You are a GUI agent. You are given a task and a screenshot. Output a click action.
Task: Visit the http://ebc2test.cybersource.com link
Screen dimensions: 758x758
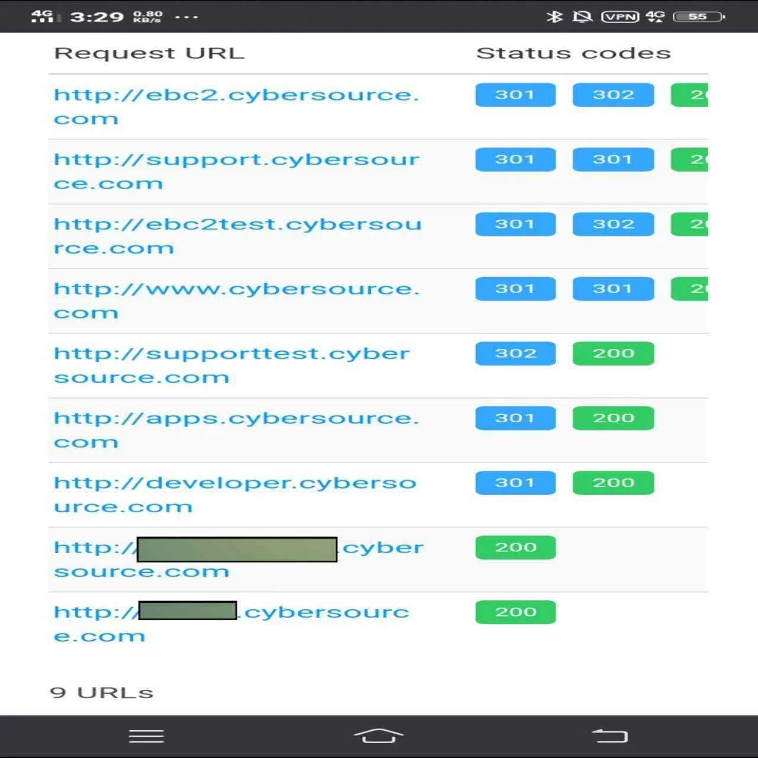point(237,236)
